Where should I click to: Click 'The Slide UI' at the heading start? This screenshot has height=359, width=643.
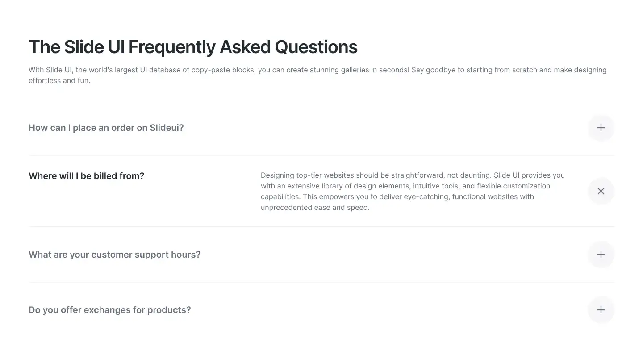[x=77, y=47]
